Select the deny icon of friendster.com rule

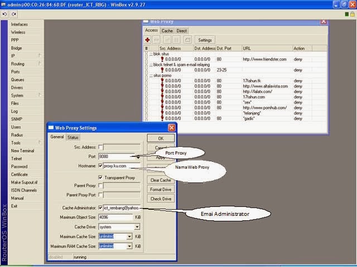[162, 59]
